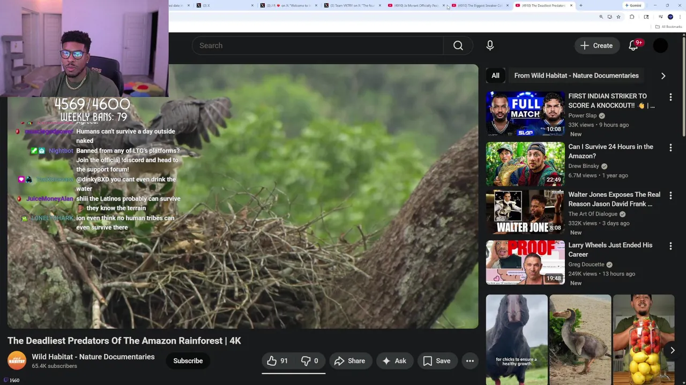Open options menu for Larry Wheels video
This screenshot has width=686, height=385.
pyautogui.click(x=670, y=246)
